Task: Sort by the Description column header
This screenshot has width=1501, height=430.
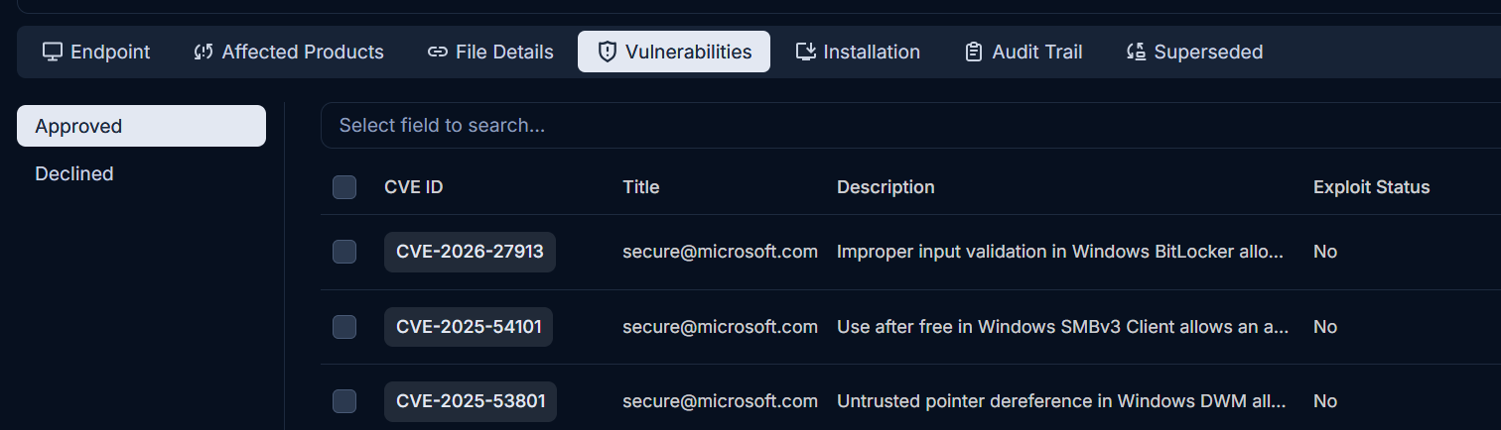Action: tap(886, 187)
